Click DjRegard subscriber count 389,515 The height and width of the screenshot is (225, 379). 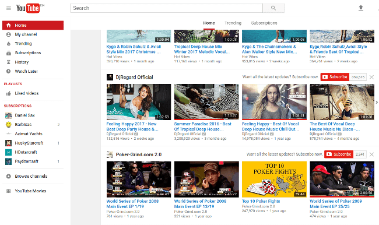[x=358, y=77]
